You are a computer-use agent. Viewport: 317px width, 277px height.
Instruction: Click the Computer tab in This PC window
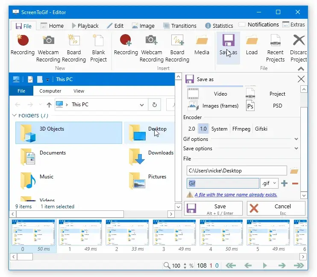click(50, 91)
